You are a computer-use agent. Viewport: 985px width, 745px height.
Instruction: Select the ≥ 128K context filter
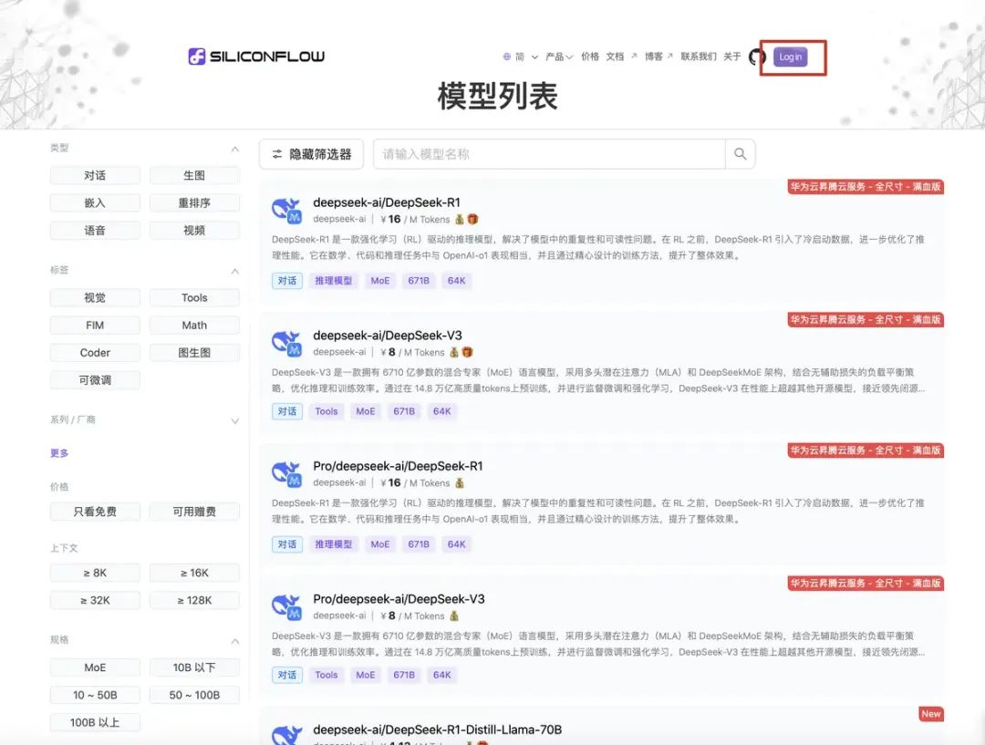click(x=194, y=601)
